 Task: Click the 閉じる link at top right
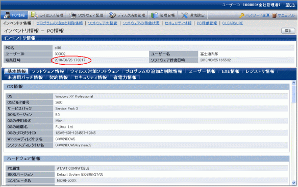(290, 5)
